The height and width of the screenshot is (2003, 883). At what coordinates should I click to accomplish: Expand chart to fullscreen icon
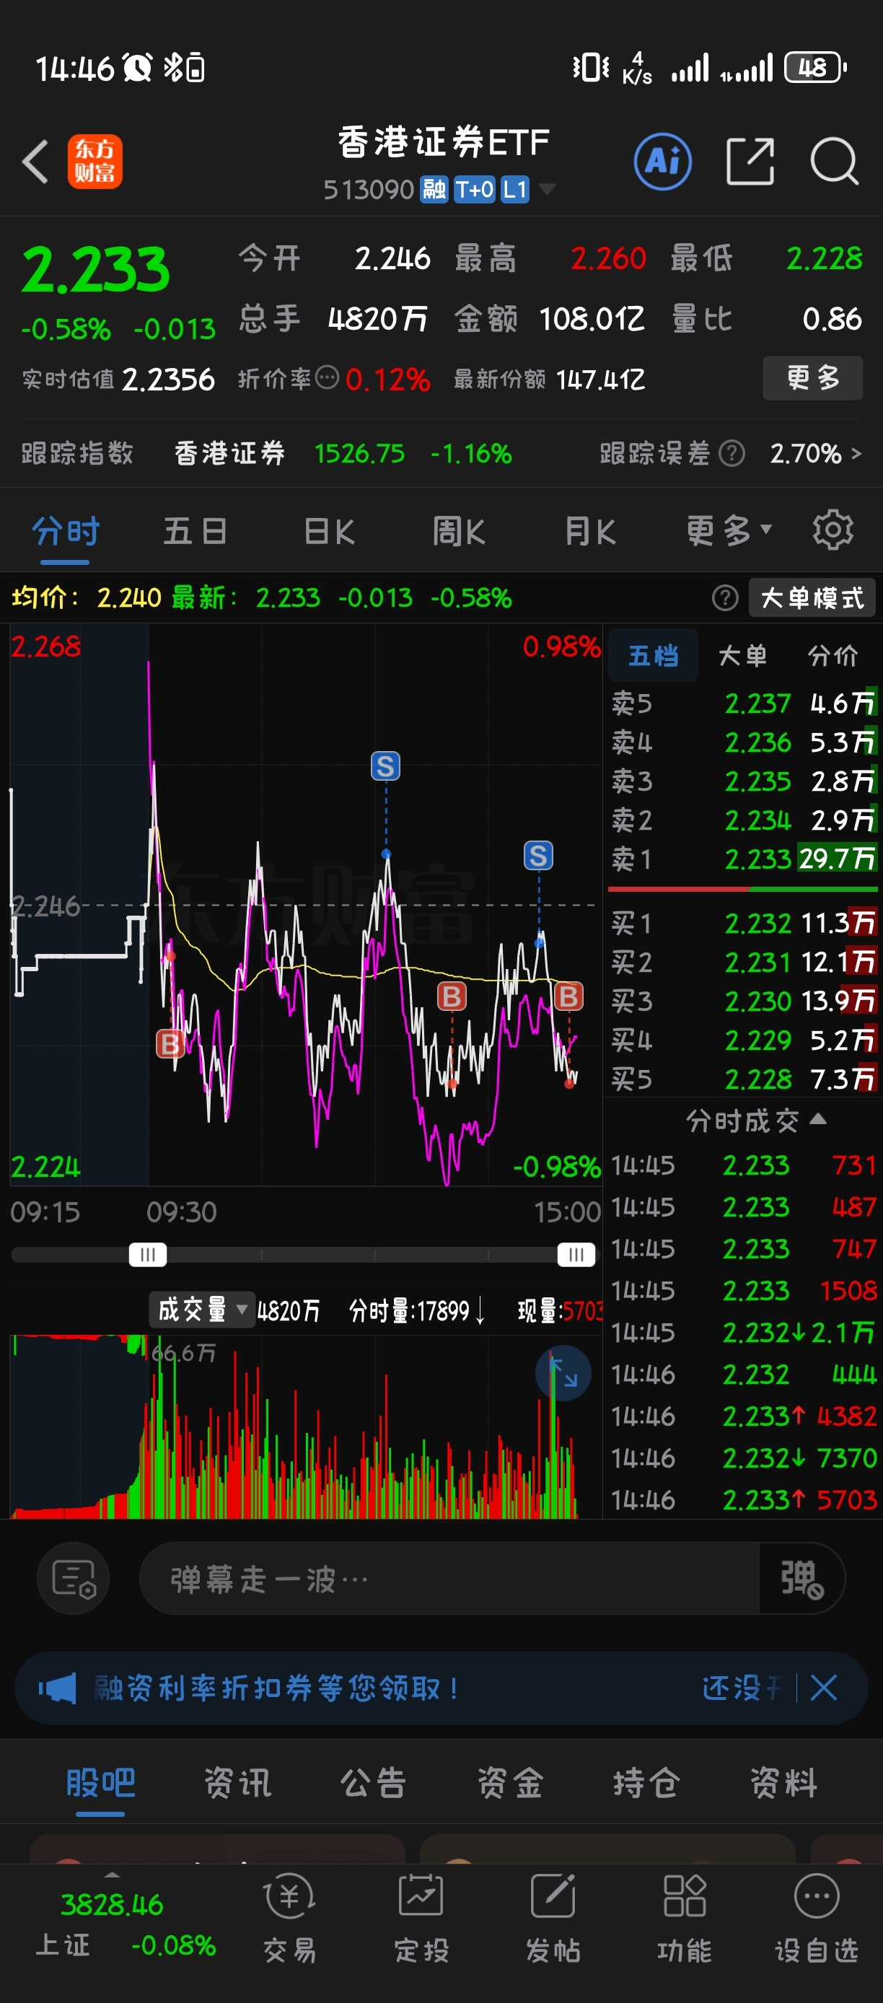point(563,1373)
